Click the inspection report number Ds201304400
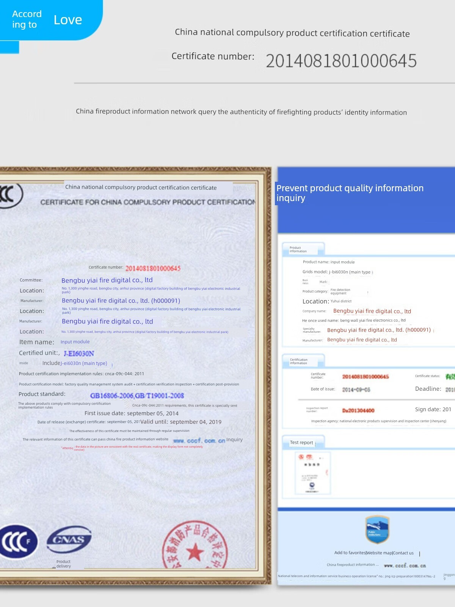The width and height of the screenshot is (455, 607). (x=358, y=410)
